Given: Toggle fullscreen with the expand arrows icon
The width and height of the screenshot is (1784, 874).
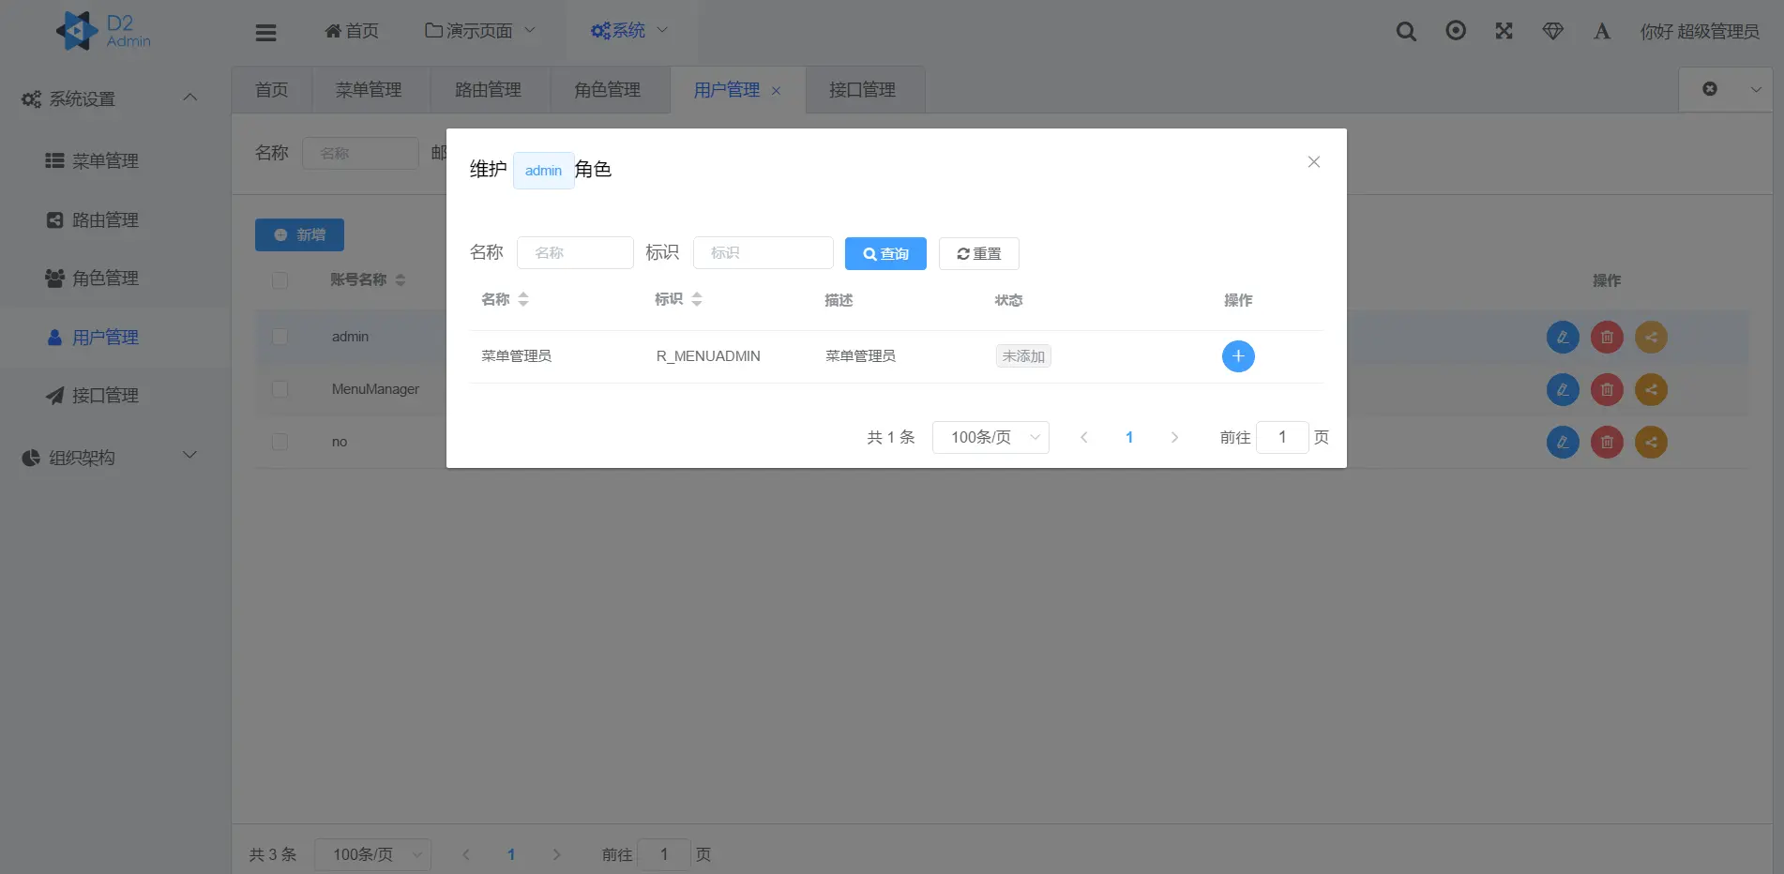Looking at the screenshot, I should click(x=1504, y=31).
